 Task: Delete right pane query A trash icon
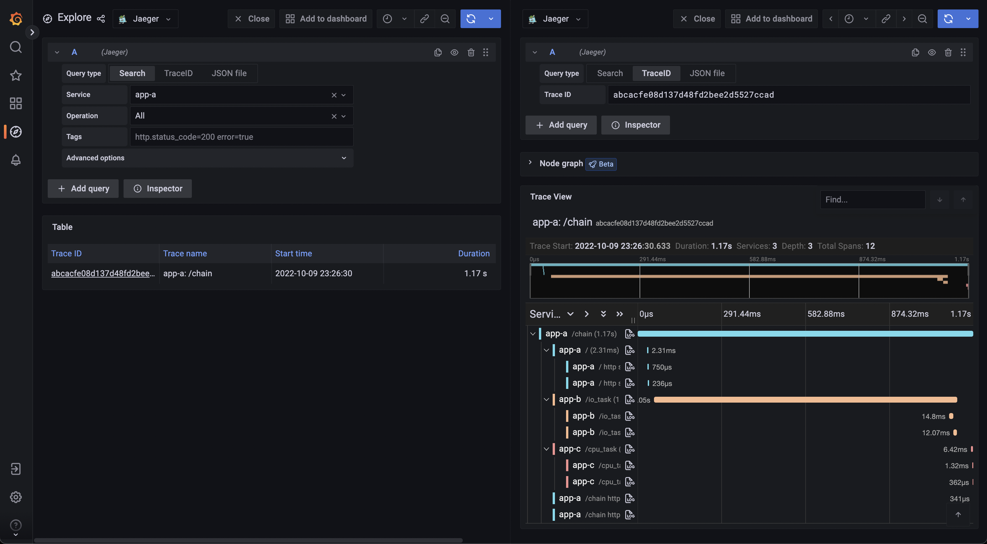tap(948, 53)
